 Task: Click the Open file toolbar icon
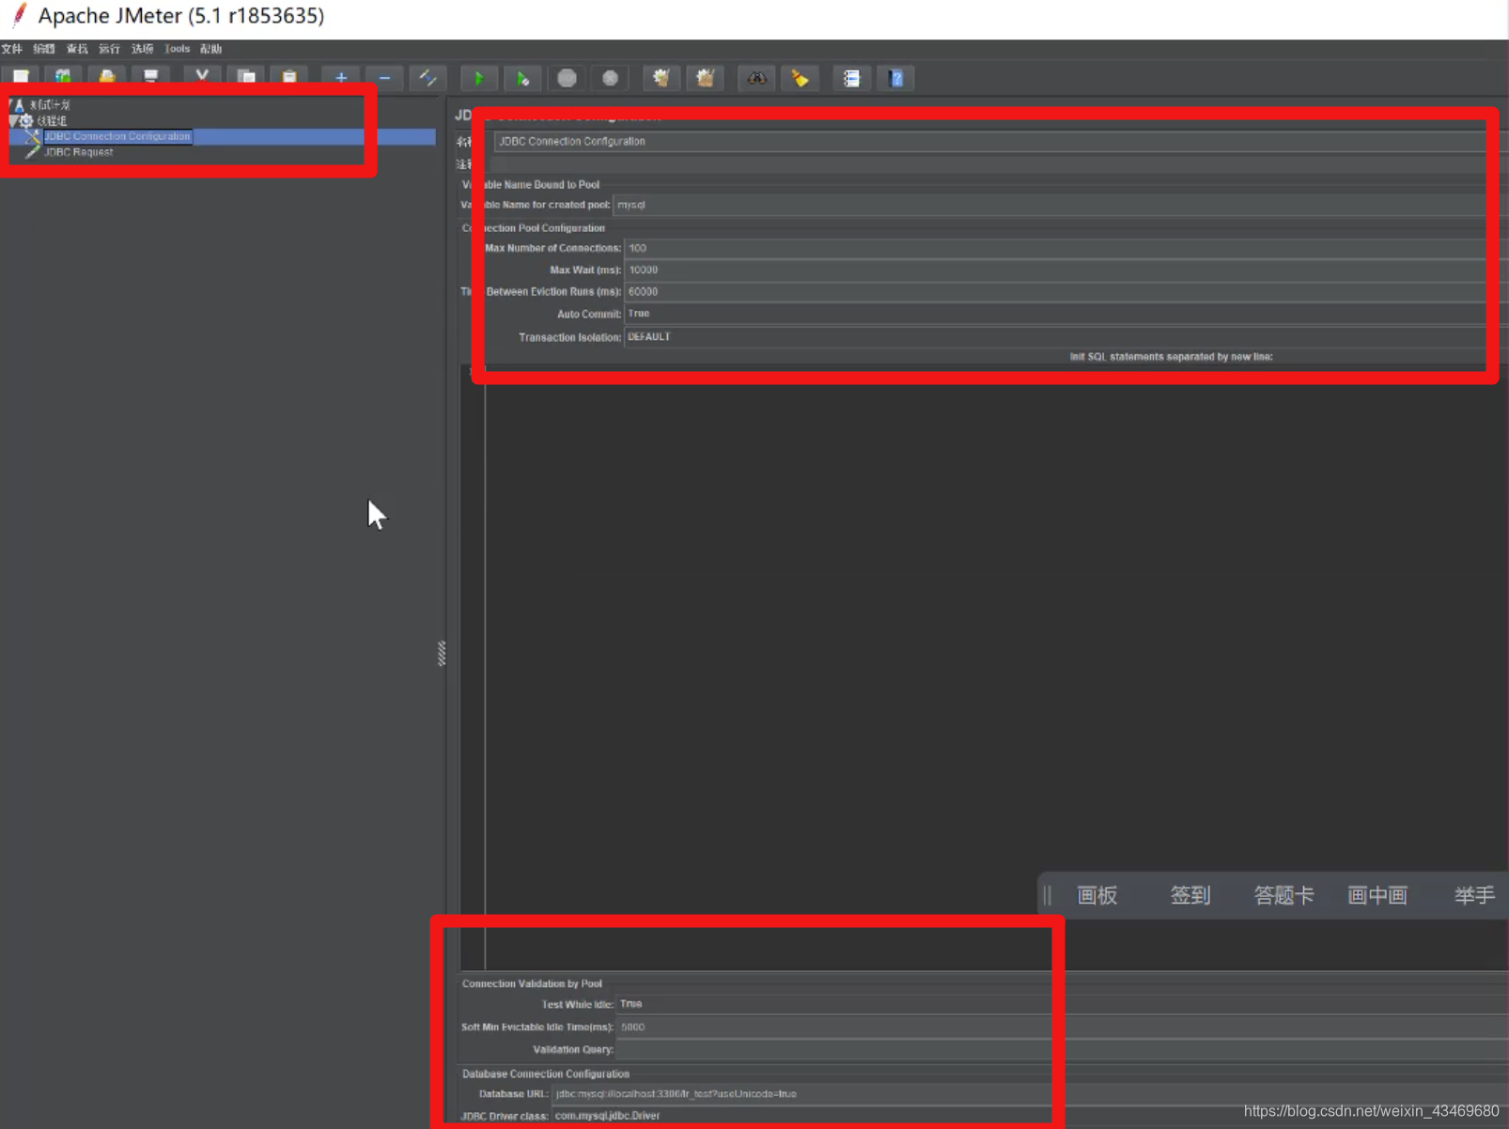(106, 77)
